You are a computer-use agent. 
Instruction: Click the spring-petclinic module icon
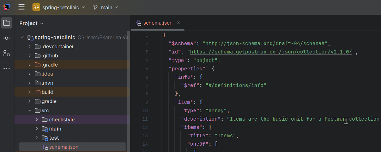[30, 38]
